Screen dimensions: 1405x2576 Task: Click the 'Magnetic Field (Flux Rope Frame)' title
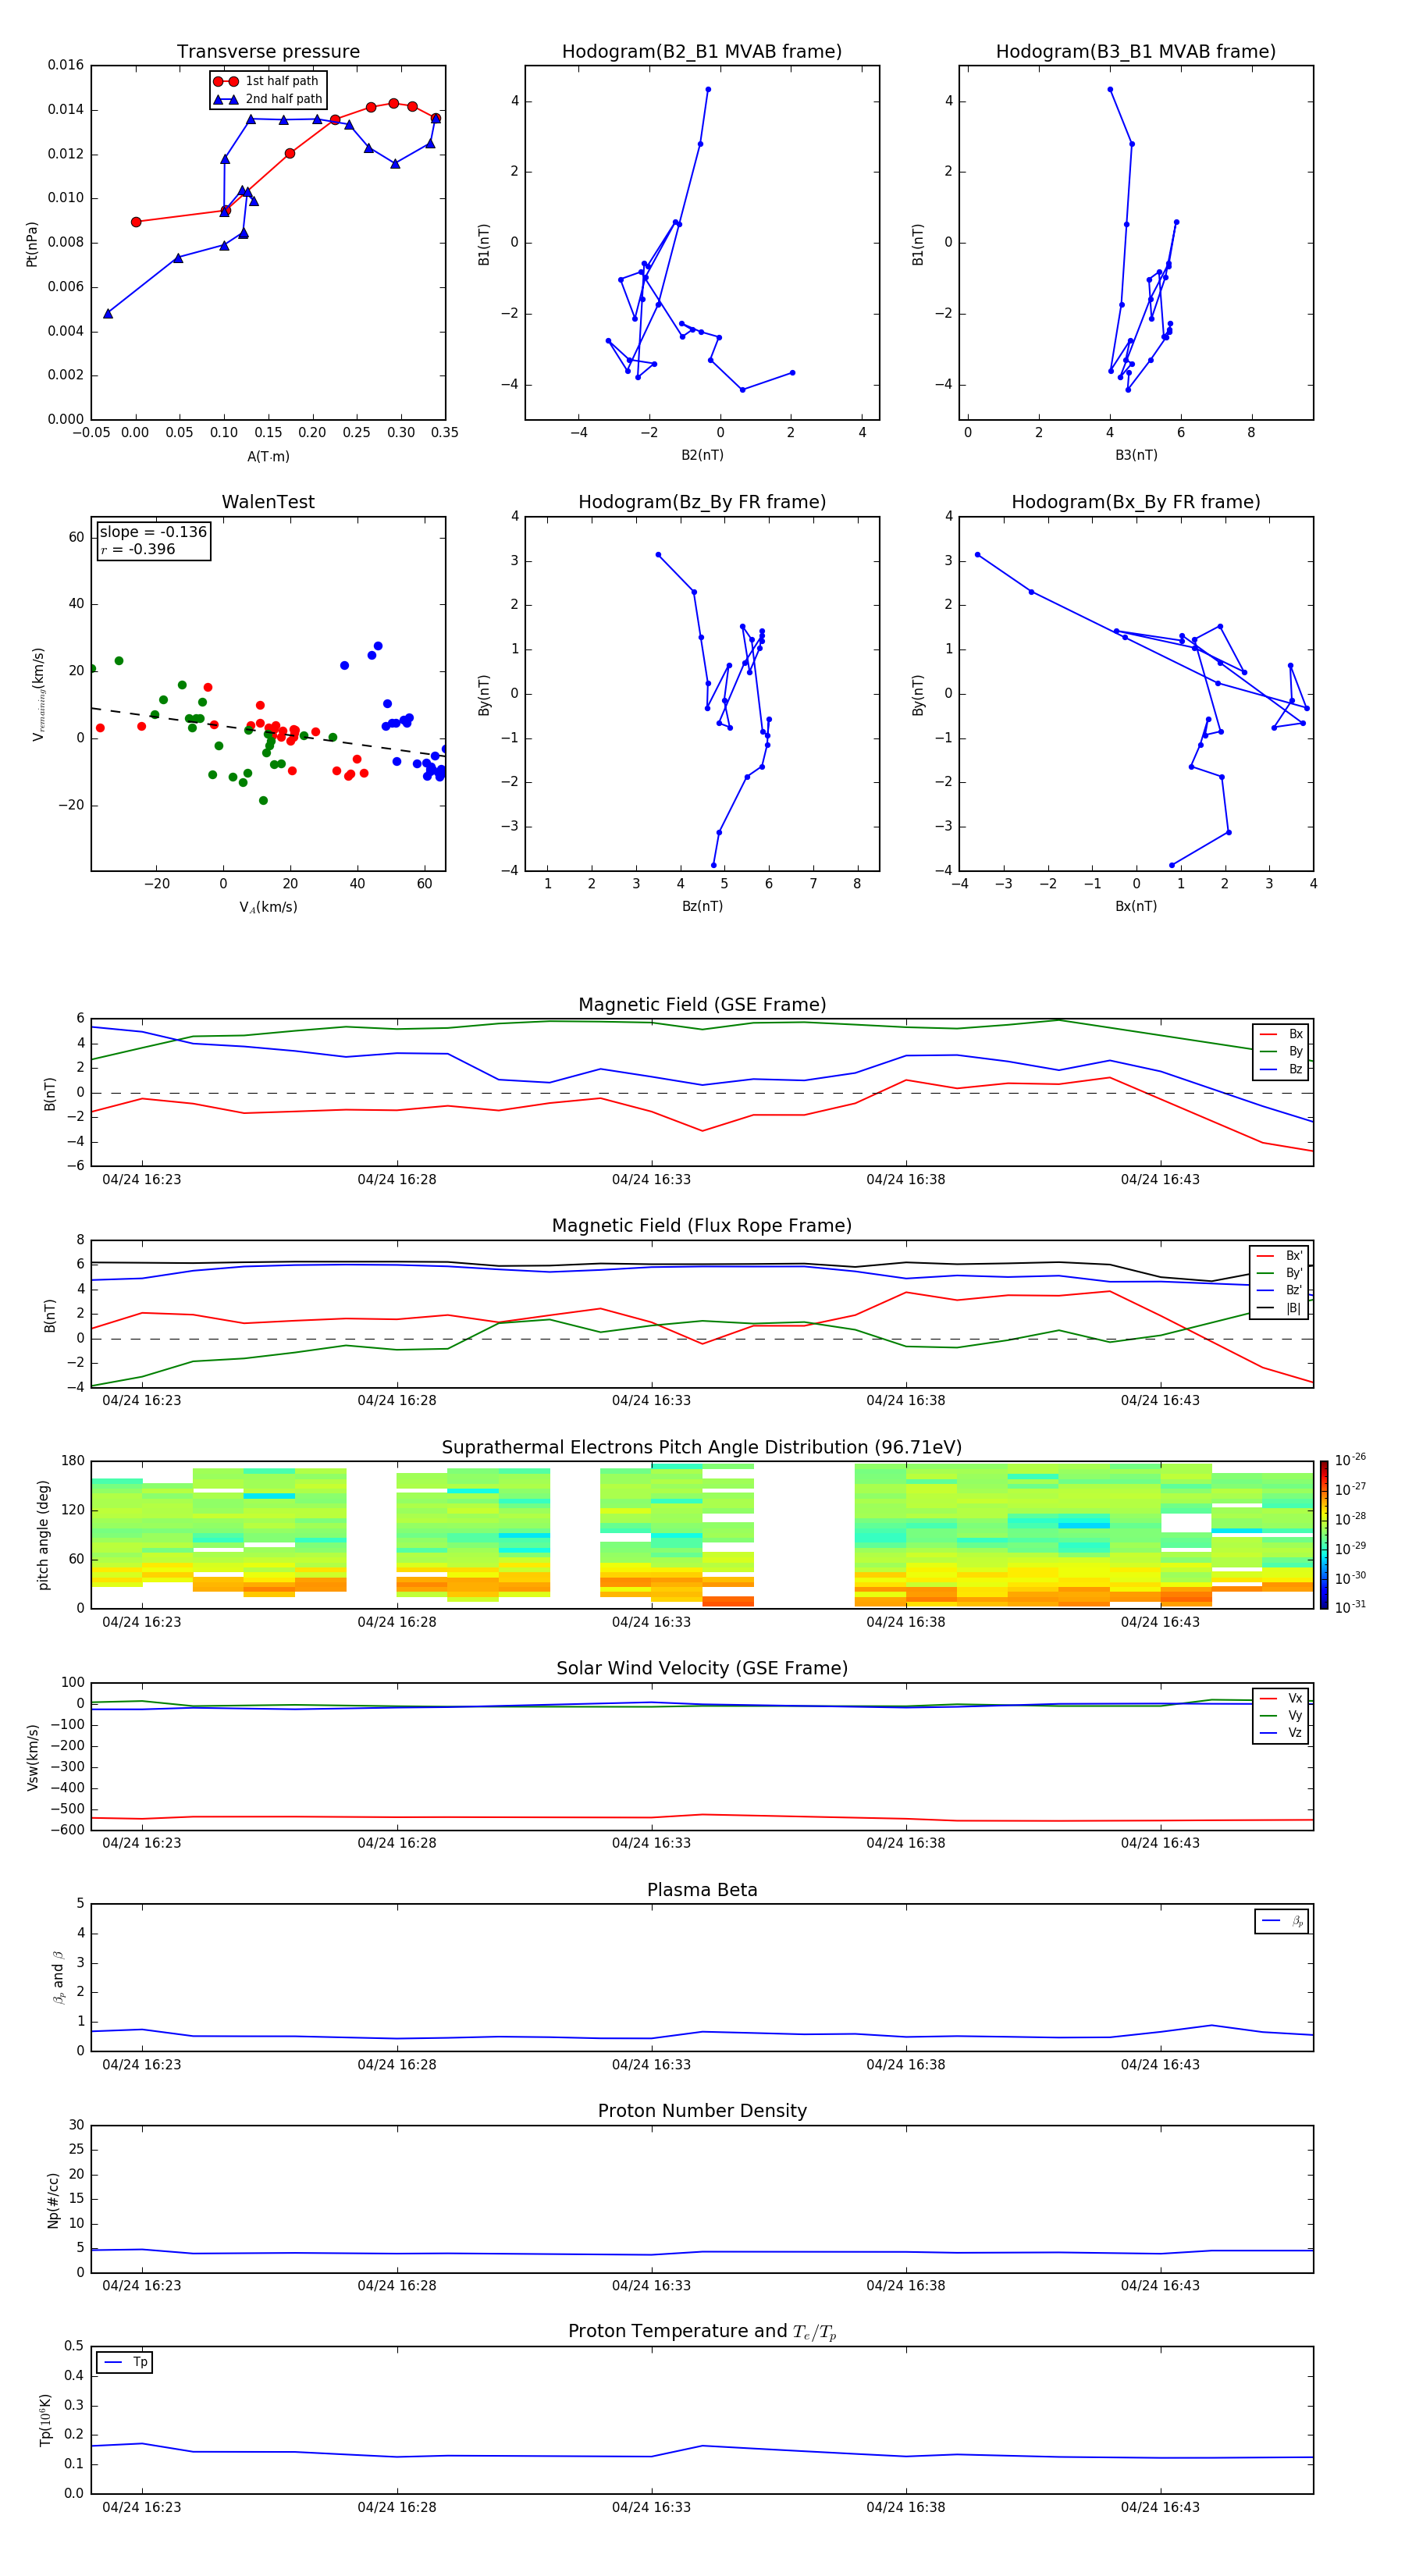pyautogui.click(x=702, y=1226)
